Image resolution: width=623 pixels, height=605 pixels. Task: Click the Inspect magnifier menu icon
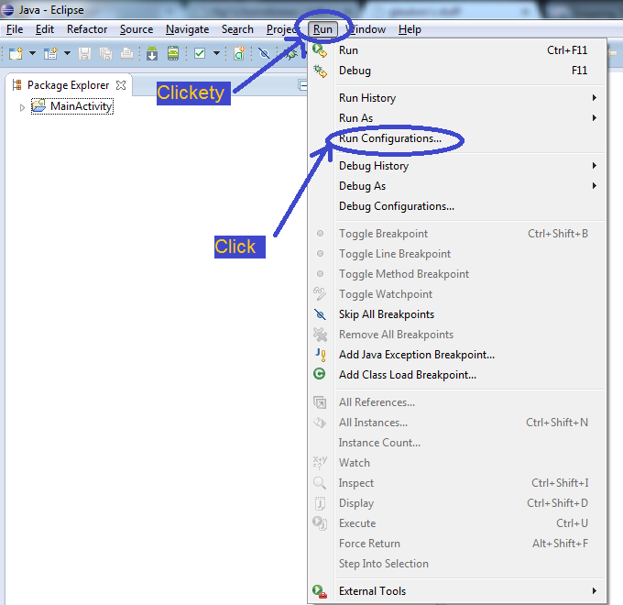tap(320, 483)
